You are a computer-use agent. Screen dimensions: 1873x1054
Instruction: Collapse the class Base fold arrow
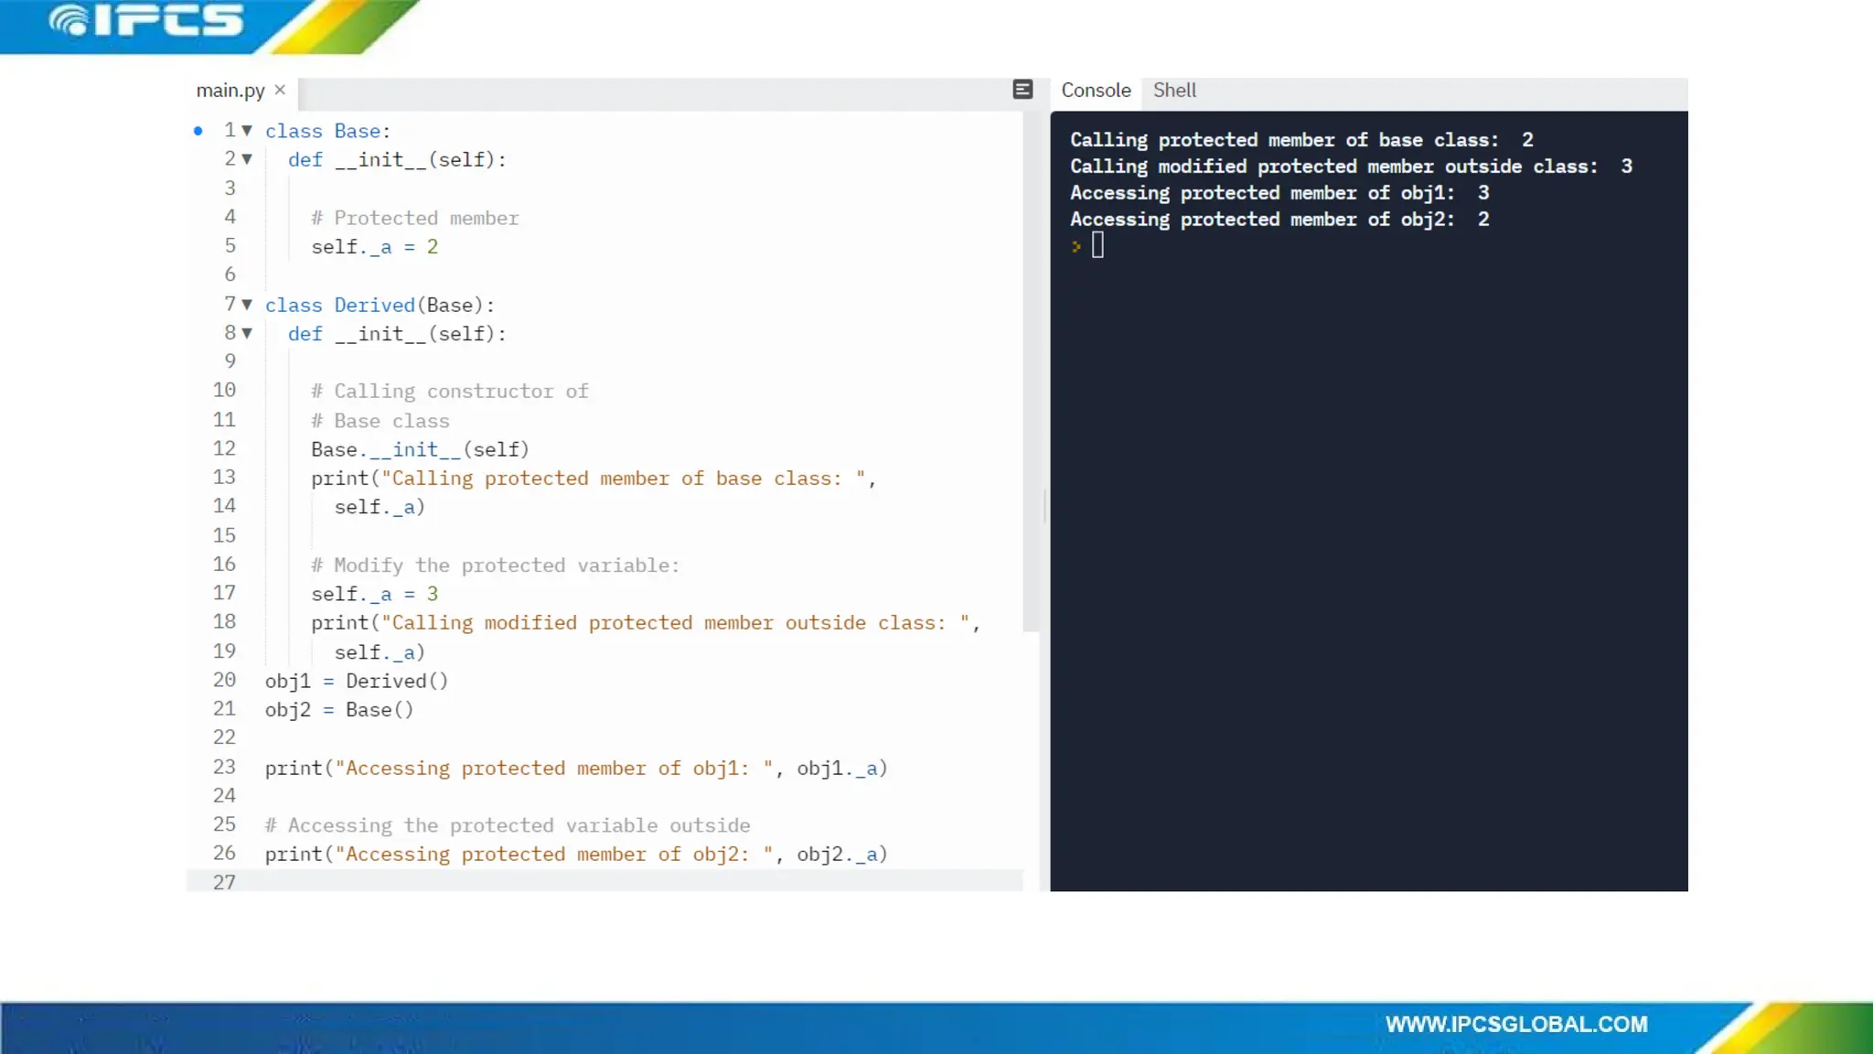click(247, 131)
